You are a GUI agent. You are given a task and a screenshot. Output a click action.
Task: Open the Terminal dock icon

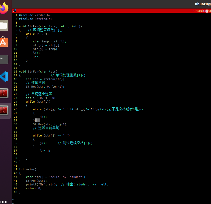(4, 59)
